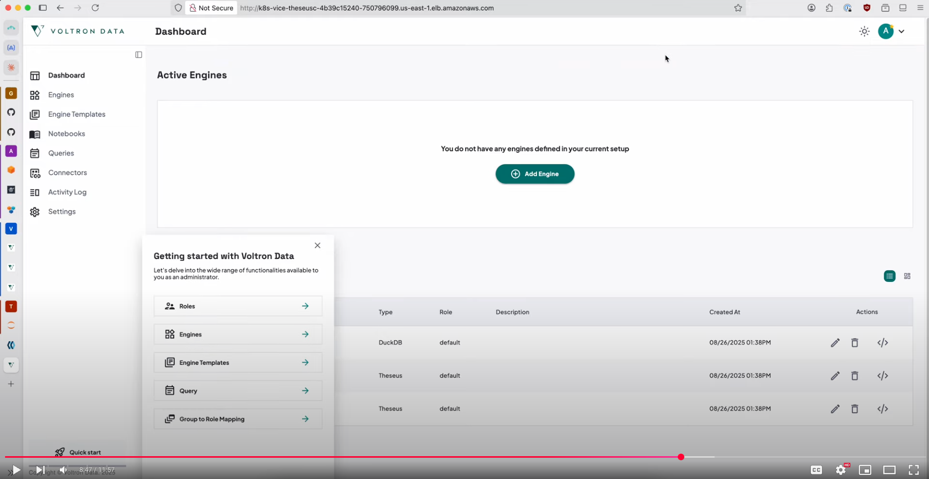The image size is (929, 479).
Task: Click the edit pencil in DuckDB row
Action: (835, 343)
